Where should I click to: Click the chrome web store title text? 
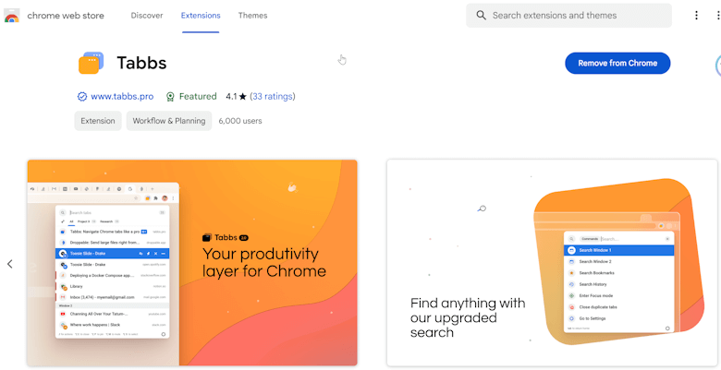tap(66, 16)
